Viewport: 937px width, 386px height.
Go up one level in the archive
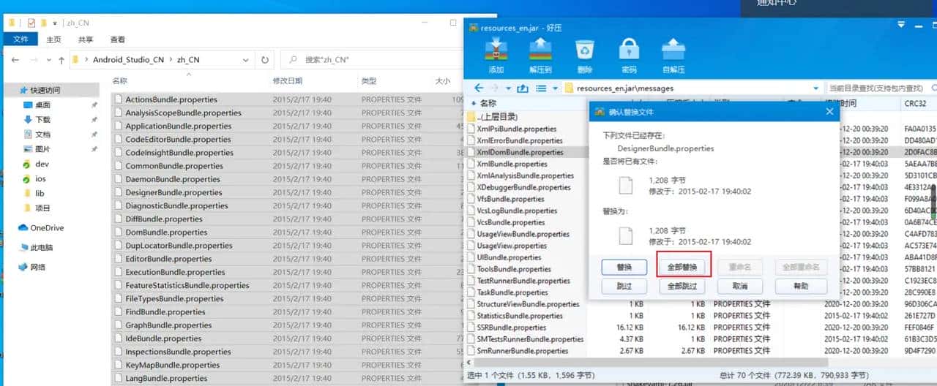click(x=523, y=88)
